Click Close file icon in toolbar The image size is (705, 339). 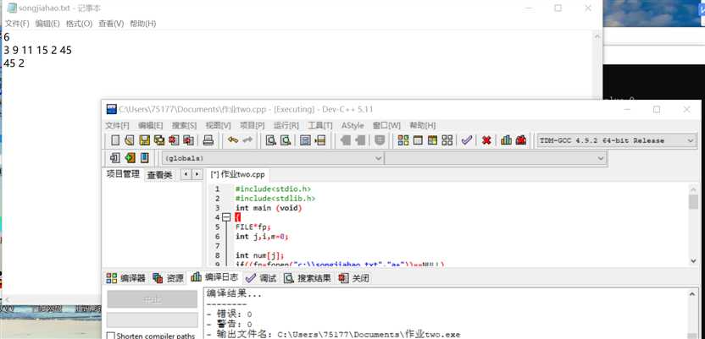click(x=174, y=140)
